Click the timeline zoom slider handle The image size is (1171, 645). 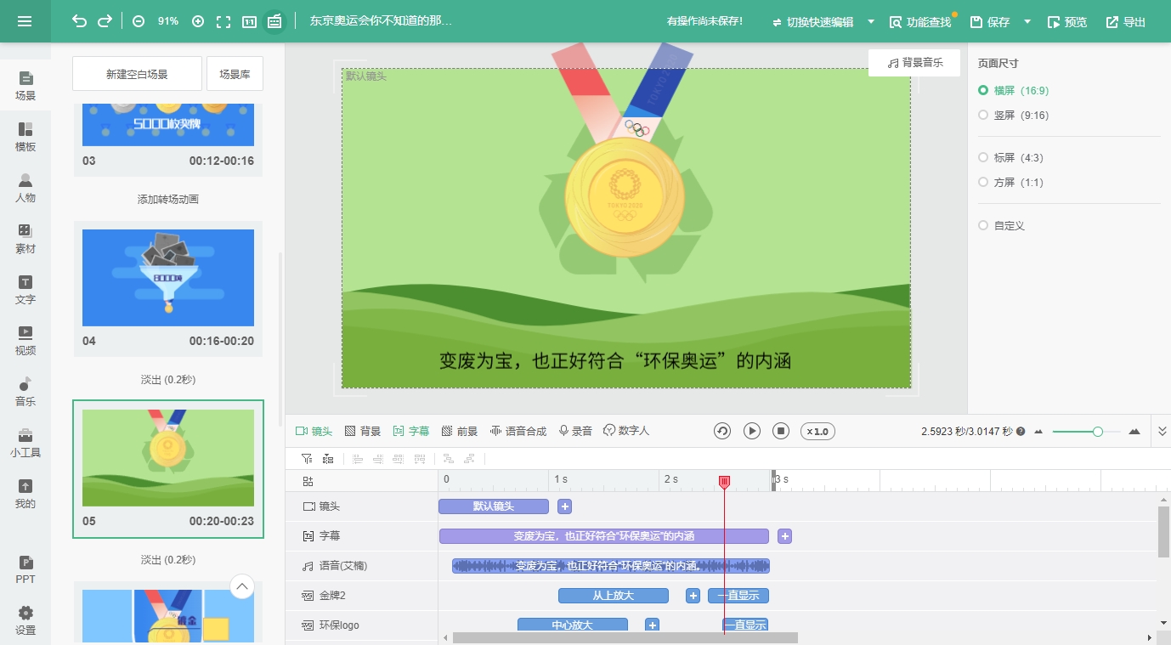pos(1098,432)
